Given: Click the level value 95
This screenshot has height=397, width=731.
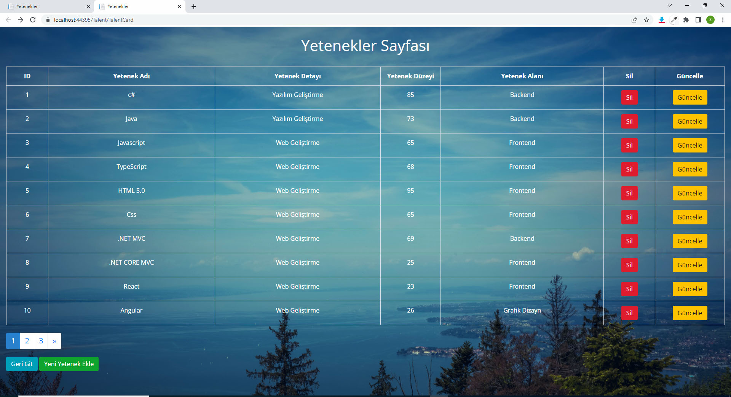Looking at the screenshot, I should [x=410, y=191].
